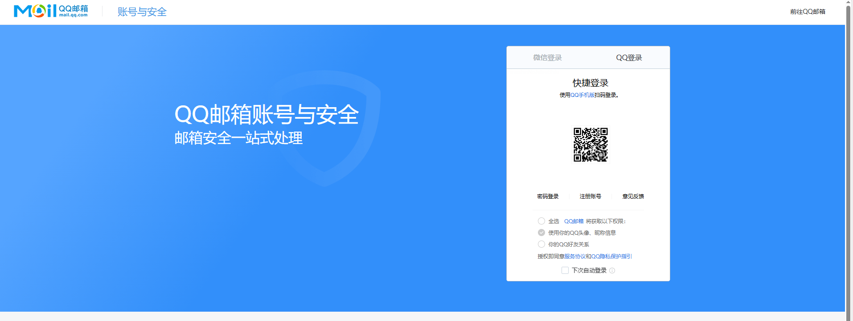
Task: Open 注册账号 link
Action: click(x=591, y=197)
